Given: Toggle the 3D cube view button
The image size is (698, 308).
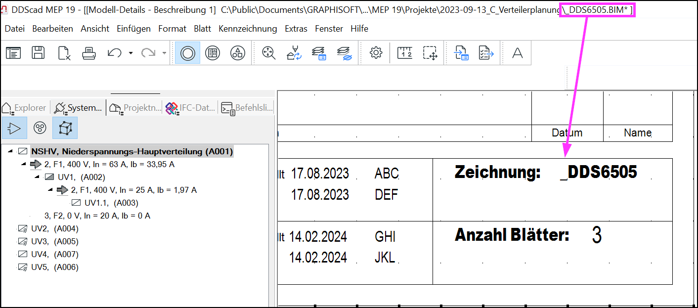Looking at the screenshot, I should coord(65,128).
